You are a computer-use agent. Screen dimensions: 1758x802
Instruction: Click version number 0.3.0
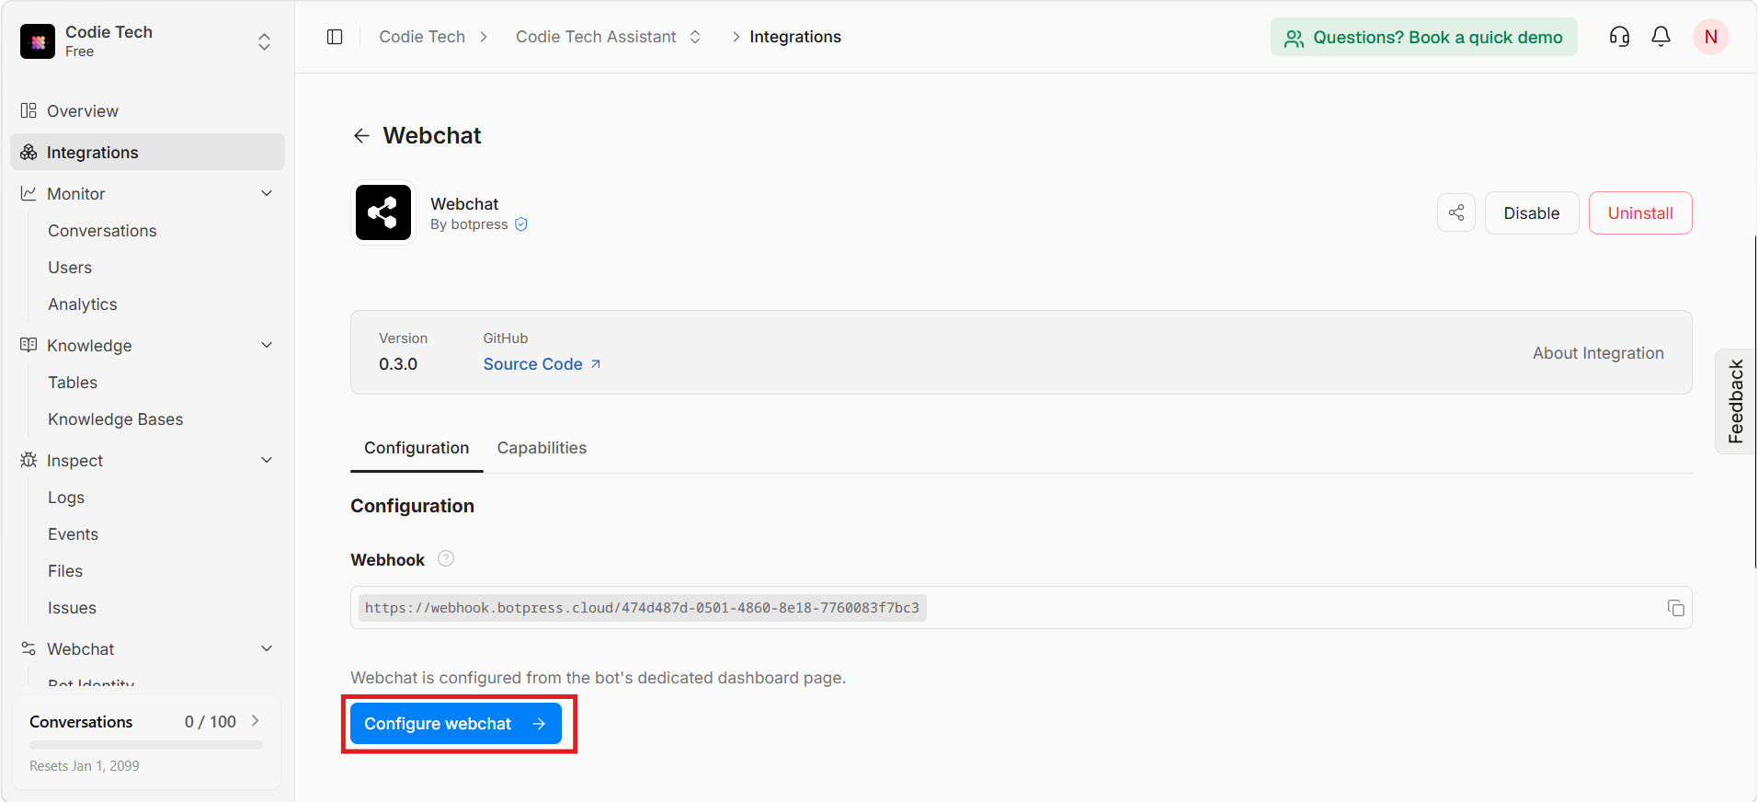[x=398, y=364]
